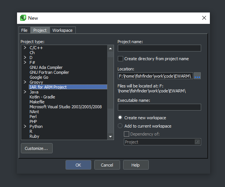Click the project type list scroll up arrow
The image size is (225, 187).
coord(110,48)
